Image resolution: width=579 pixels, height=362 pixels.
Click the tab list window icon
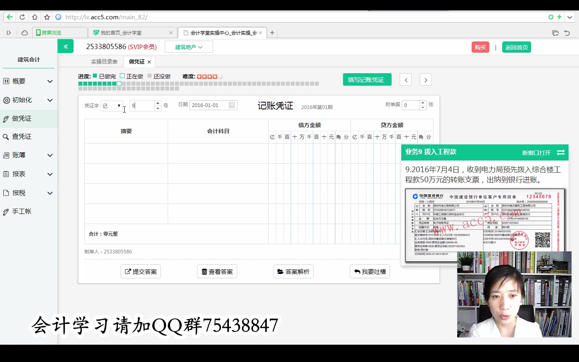555,33
